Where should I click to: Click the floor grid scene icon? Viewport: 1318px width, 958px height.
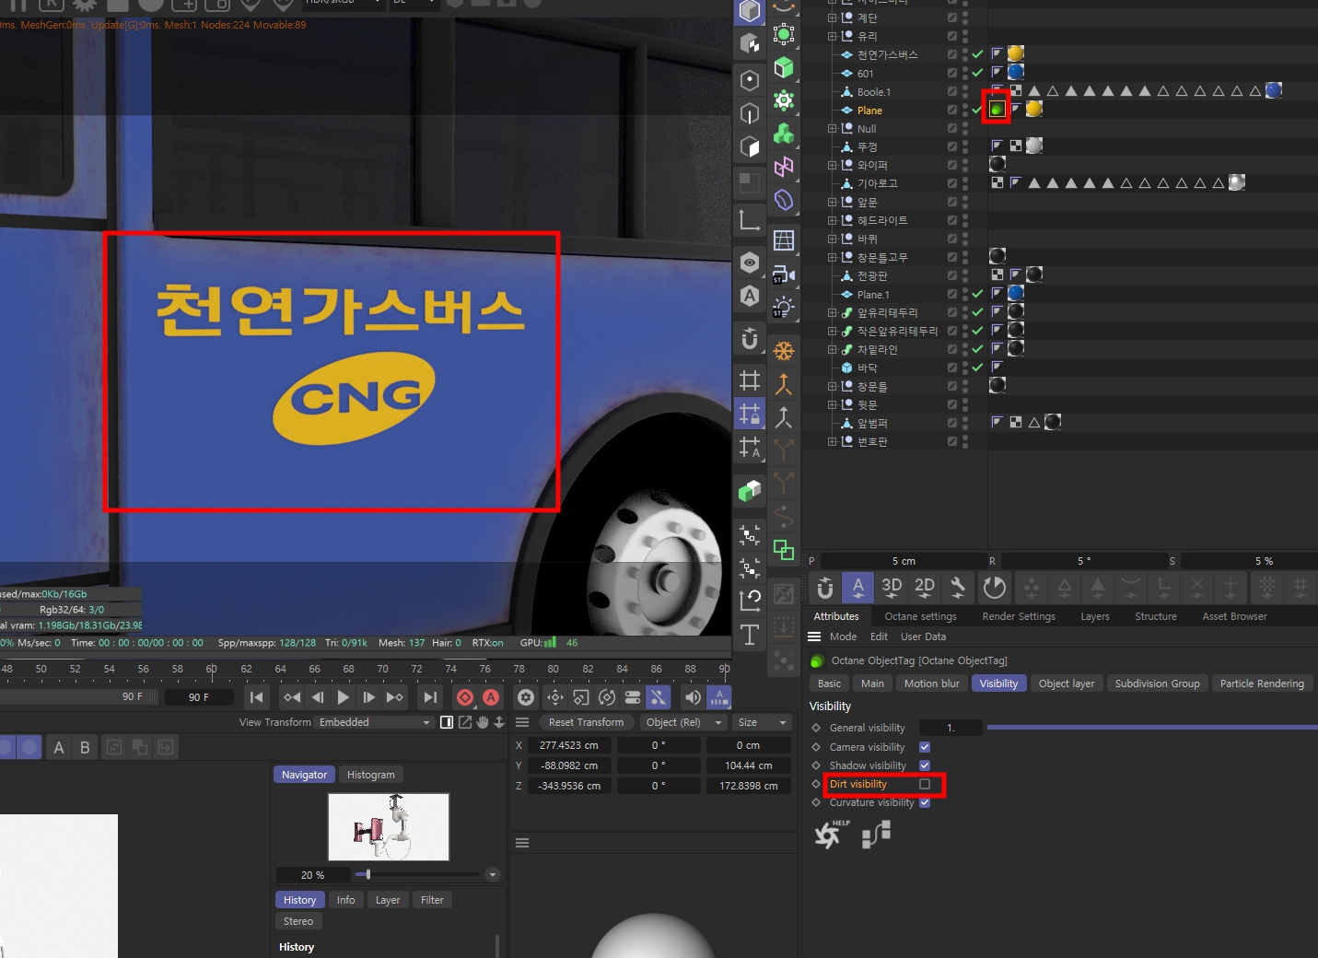784,240
